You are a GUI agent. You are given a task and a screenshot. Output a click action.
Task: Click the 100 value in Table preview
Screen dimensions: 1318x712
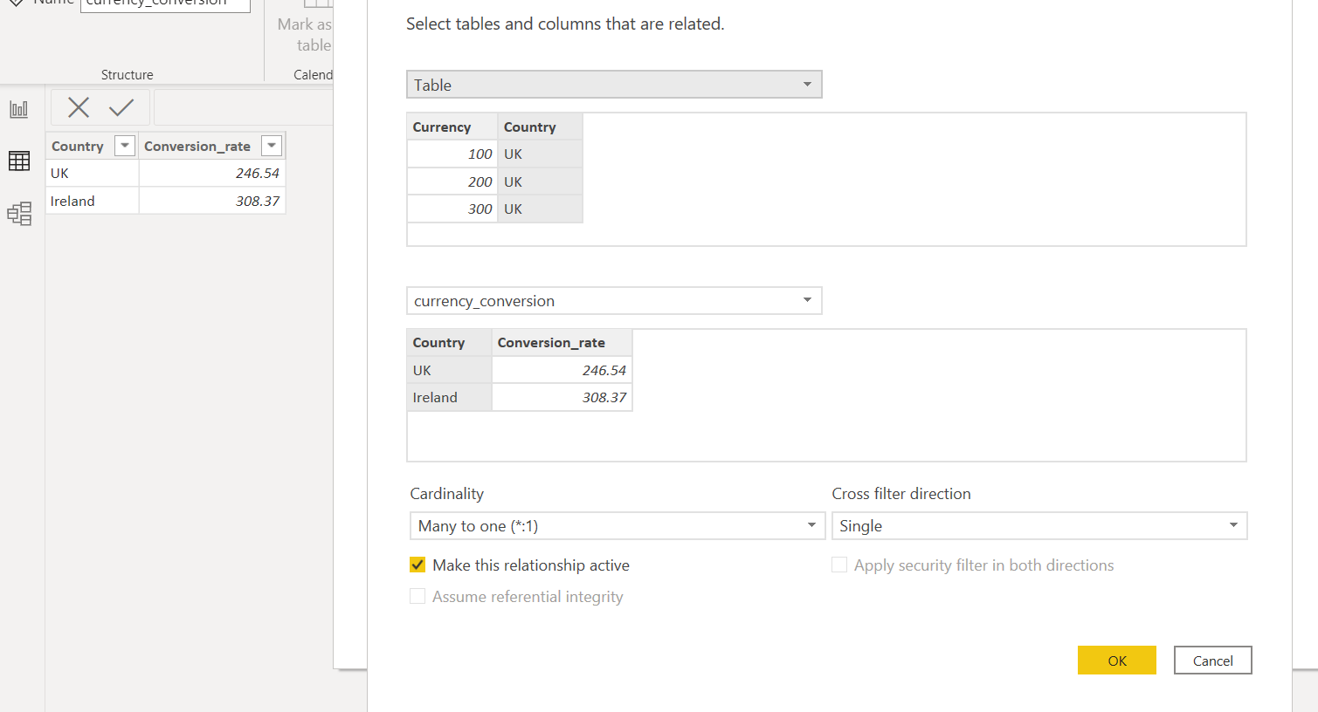tap(452, 154)
